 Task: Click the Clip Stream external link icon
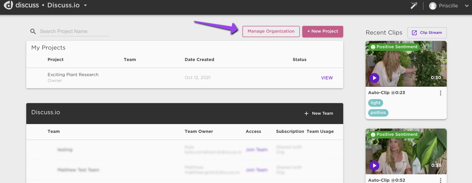tap(414, 33)
